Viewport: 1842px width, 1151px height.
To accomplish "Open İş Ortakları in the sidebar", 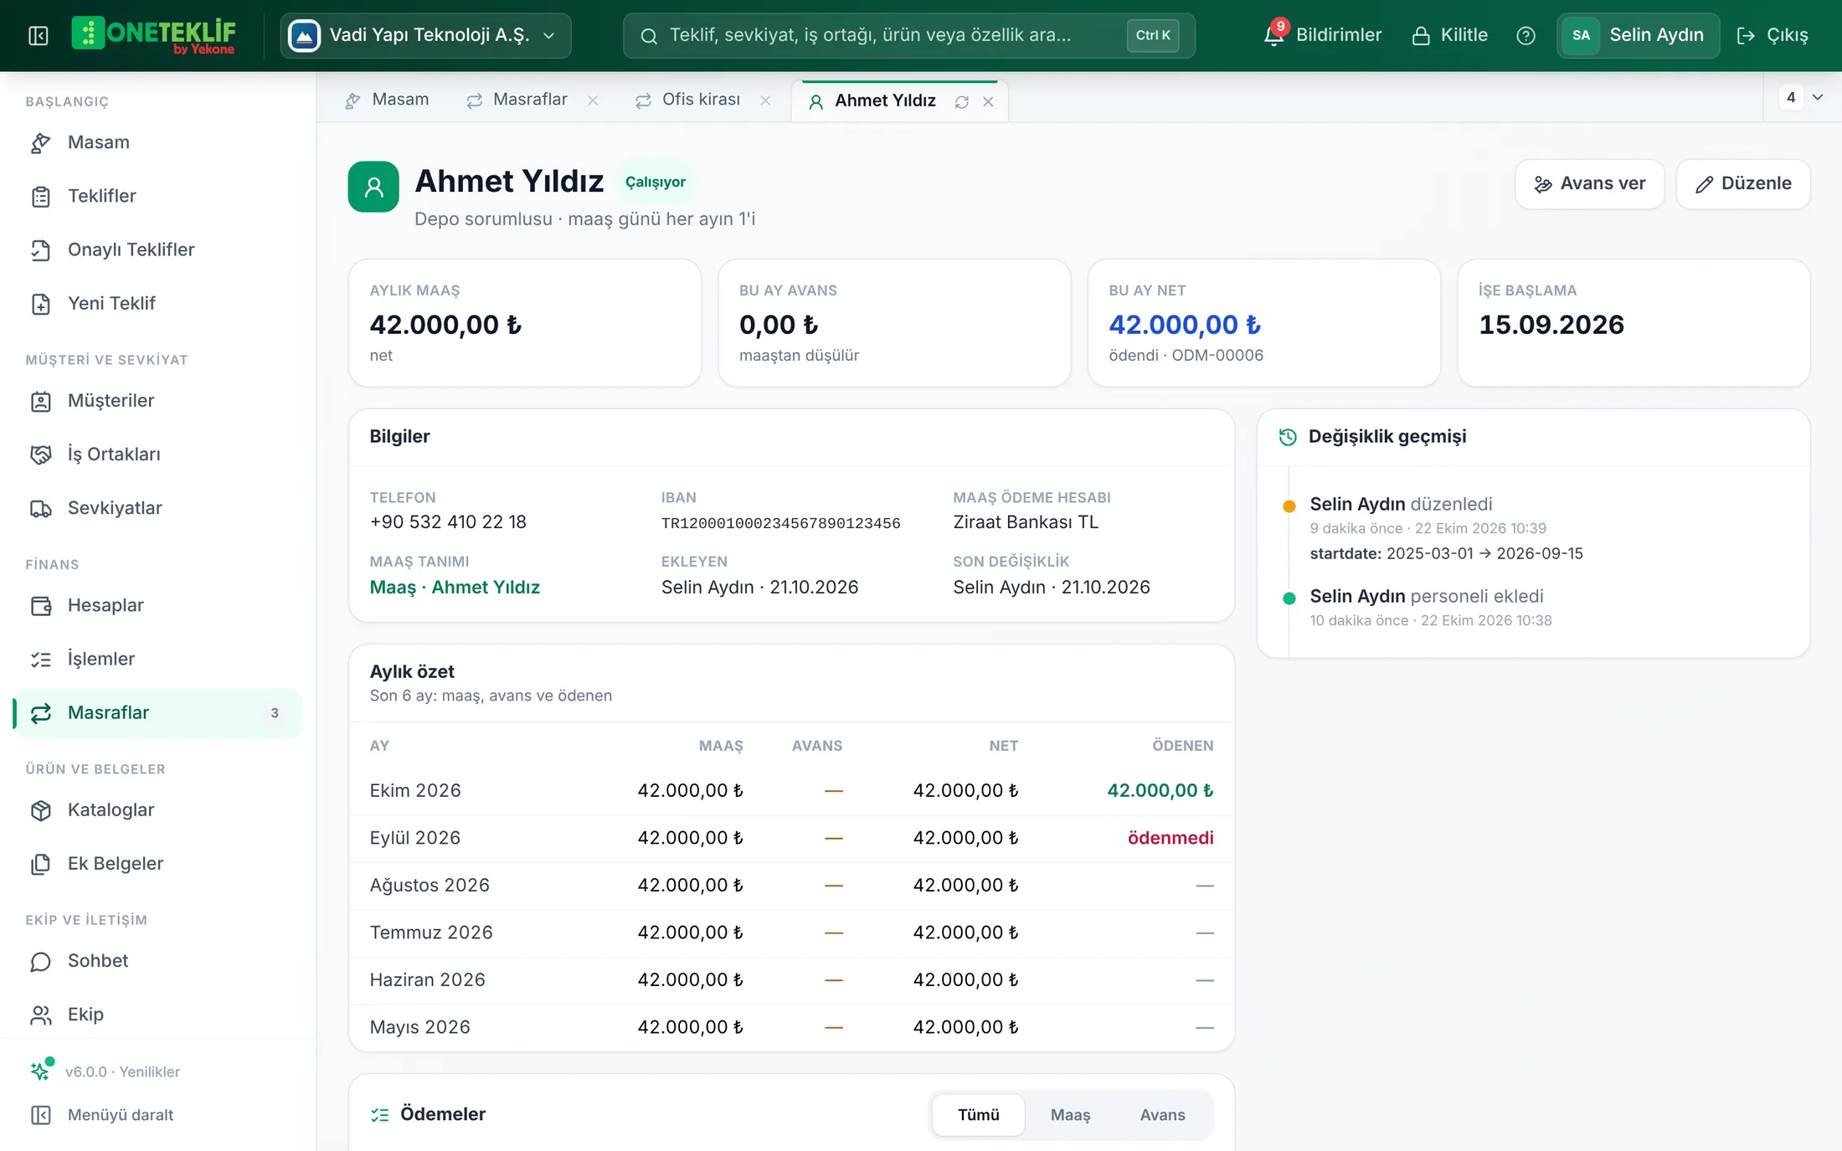I will tap(157, 455).
